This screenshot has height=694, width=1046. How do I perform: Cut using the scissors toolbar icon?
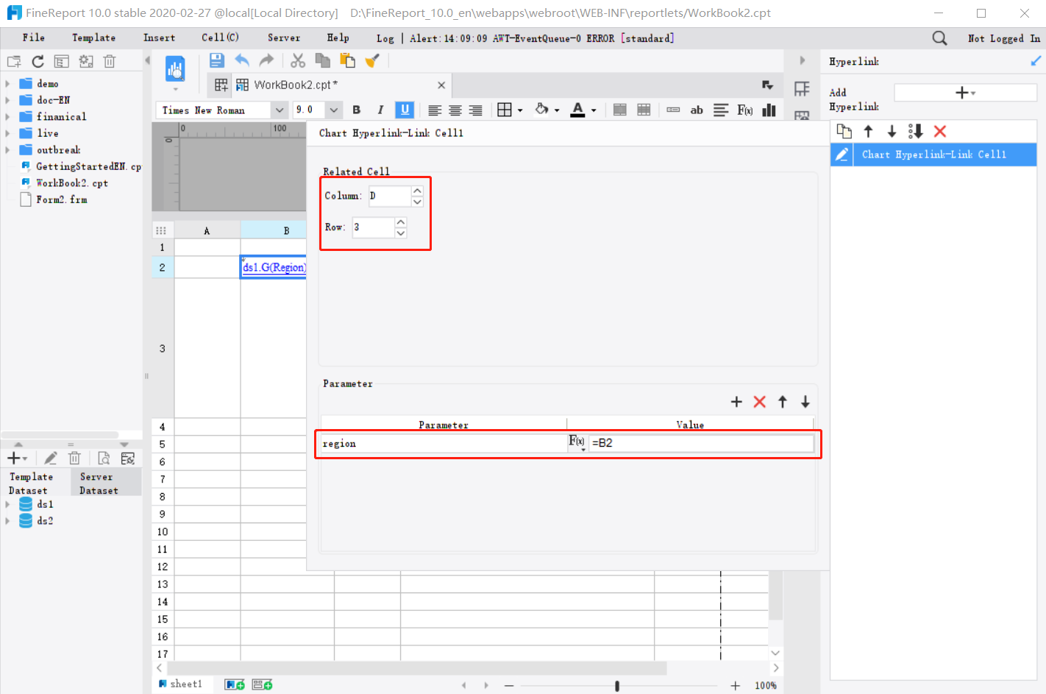point(297,60)
